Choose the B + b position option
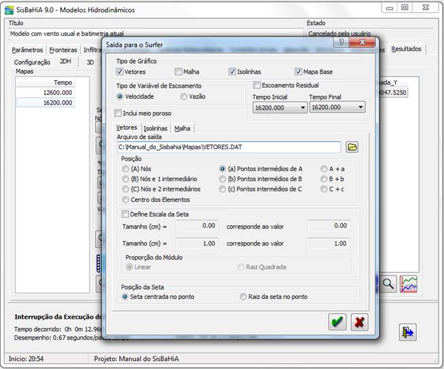444x369 pixels. click(324, 179)
